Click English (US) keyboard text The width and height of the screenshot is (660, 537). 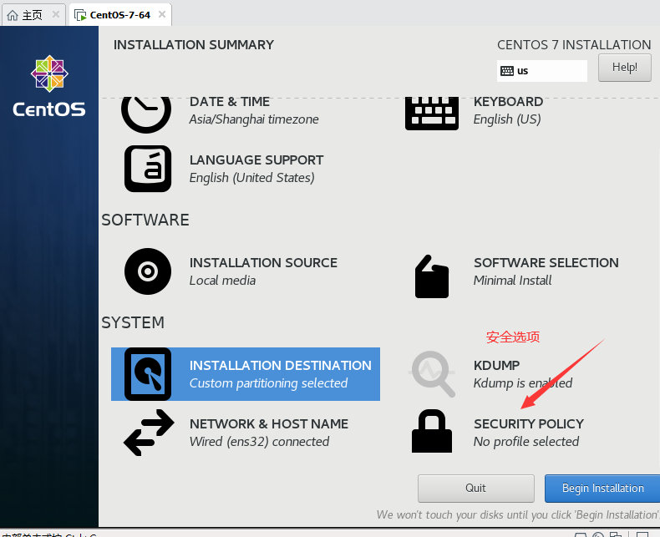pos(507,119)
